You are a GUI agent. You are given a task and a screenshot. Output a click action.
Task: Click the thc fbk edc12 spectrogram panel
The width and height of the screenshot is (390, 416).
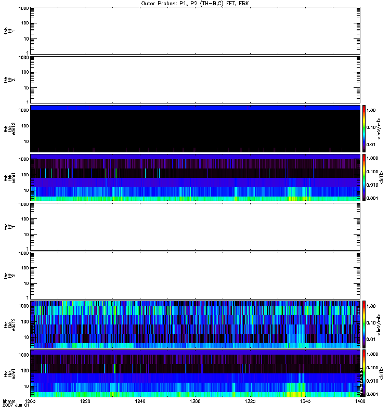195,324
